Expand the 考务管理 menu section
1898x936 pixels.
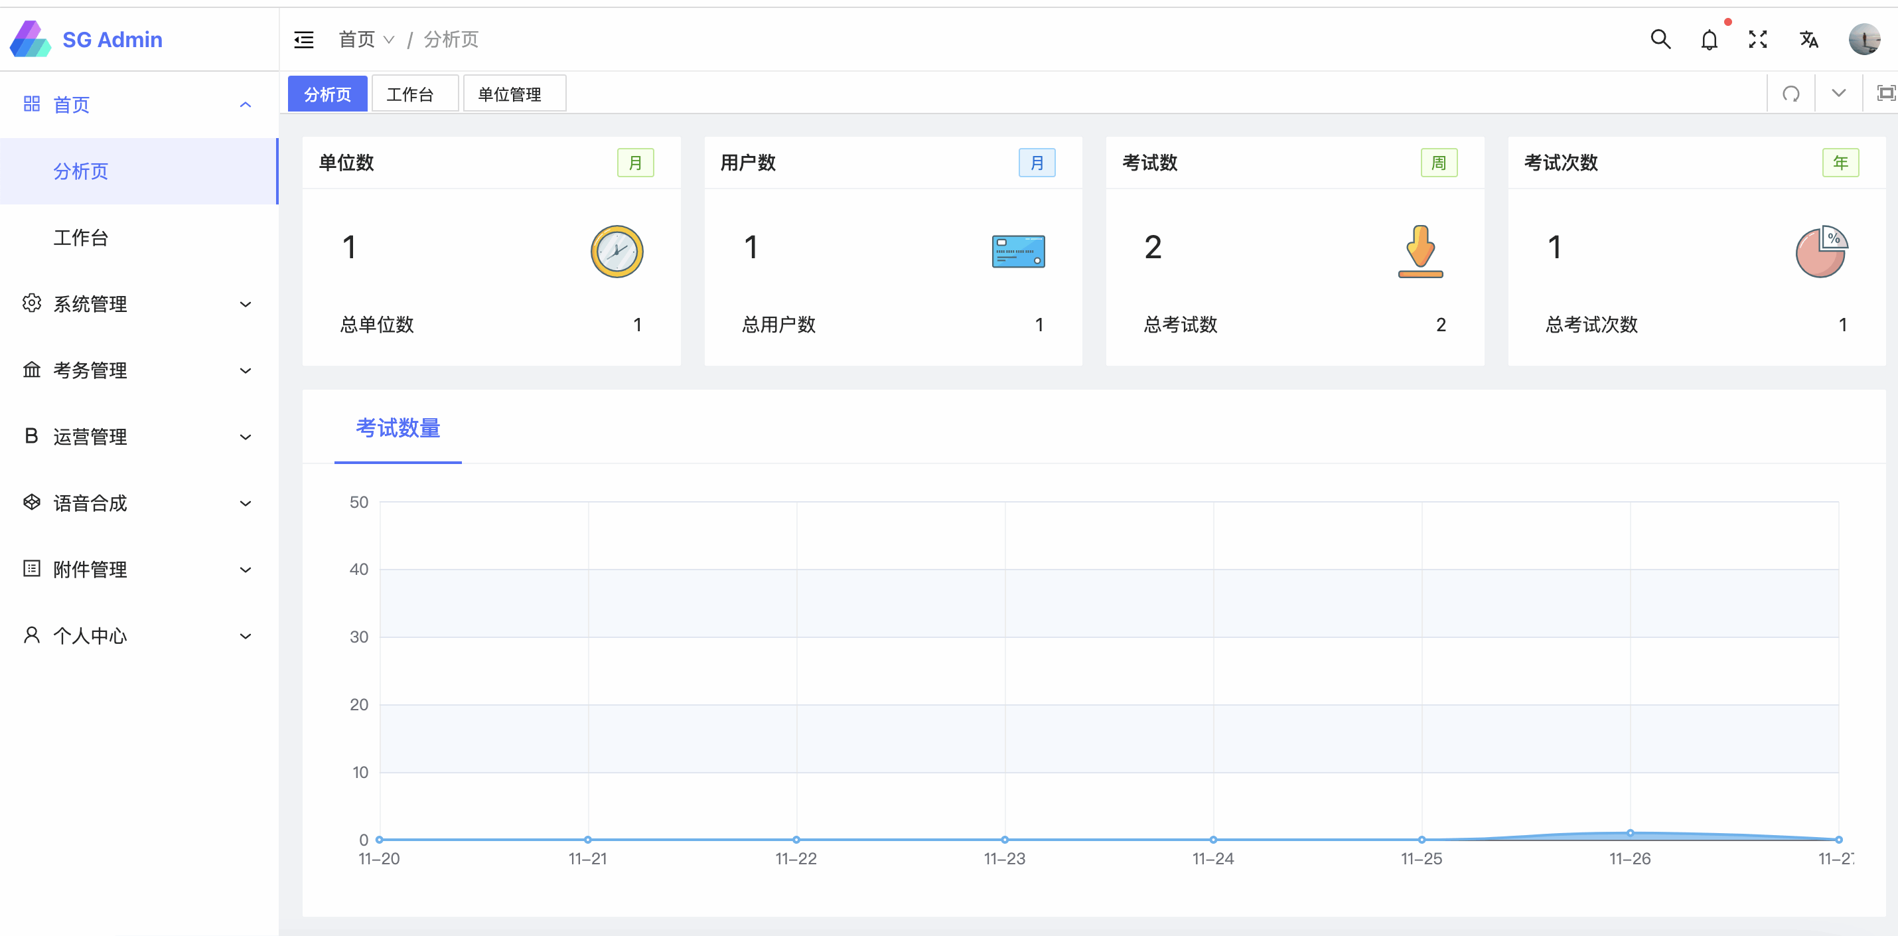click(x=90, y=370)
